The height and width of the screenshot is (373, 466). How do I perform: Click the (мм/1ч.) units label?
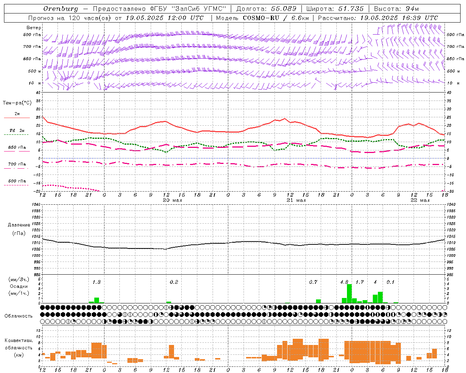(19, 293)
